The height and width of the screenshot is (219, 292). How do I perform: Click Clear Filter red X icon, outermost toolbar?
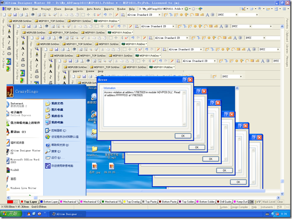(x=99, y=14)
